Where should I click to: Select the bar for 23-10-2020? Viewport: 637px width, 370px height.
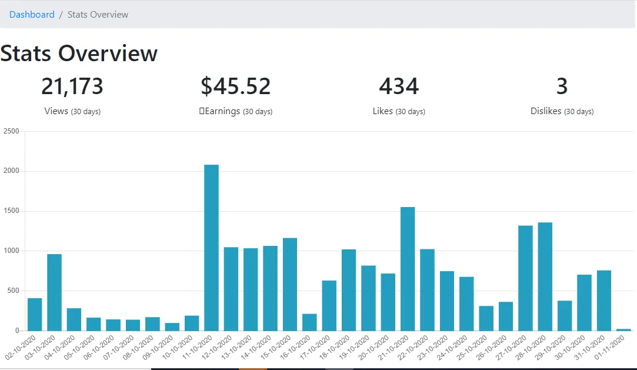pyautogui.click(x=447, y=301)
